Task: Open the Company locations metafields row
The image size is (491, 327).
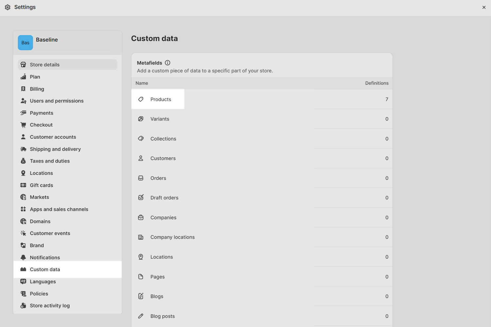Action: (x=173, y=237)
